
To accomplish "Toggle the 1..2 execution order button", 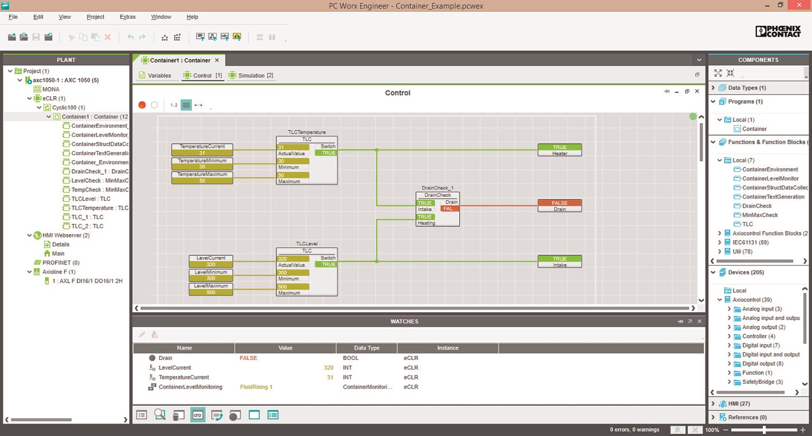I will (174, 105).
